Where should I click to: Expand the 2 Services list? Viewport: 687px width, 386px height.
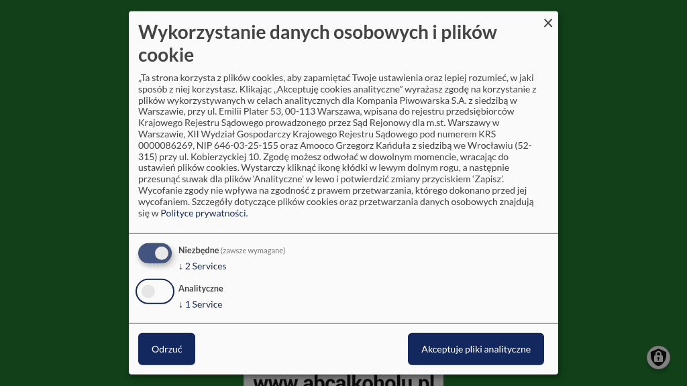tap(203, 266)
